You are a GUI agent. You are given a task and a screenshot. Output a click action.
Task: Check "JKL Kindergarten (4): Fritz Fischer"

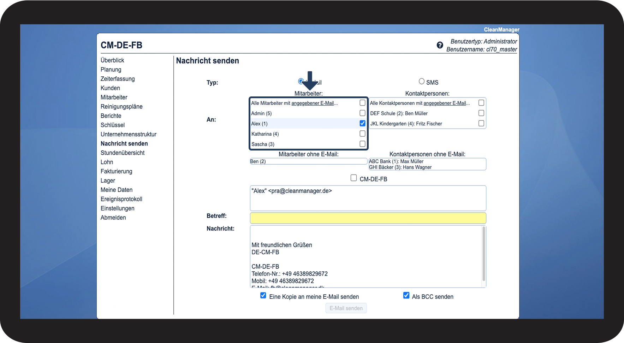[481, 123]
